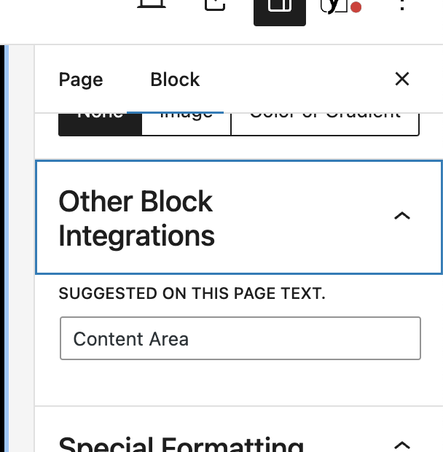The width and height of the screenshot is (443, 452).
Task: Toggle the Settings sidebar panel icon
Action: 280,12
